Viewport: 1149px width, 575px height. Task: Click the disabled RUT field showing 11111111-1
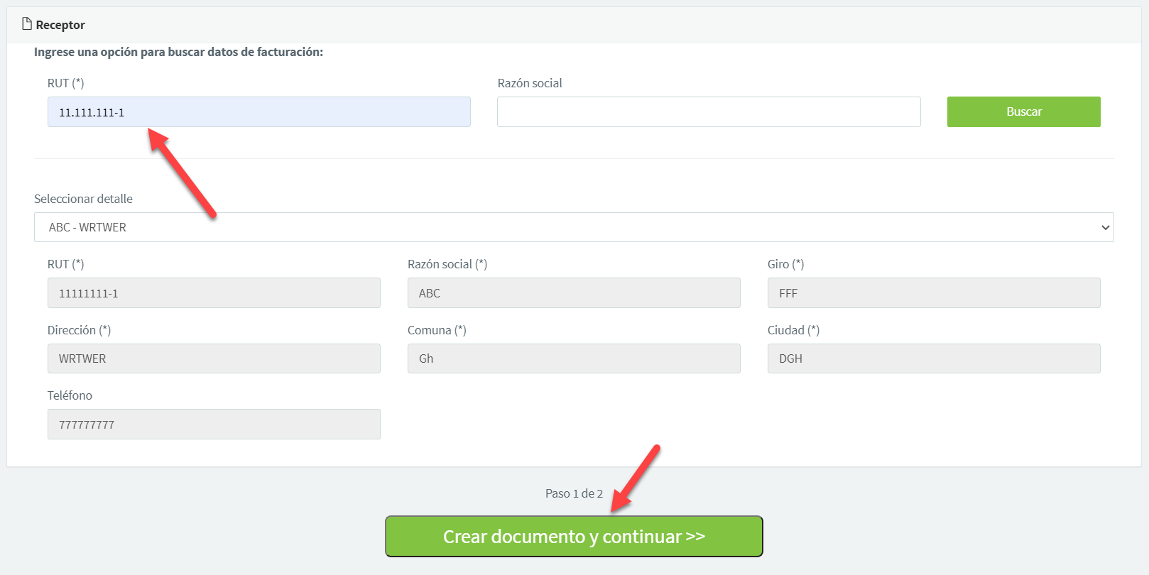214,293
